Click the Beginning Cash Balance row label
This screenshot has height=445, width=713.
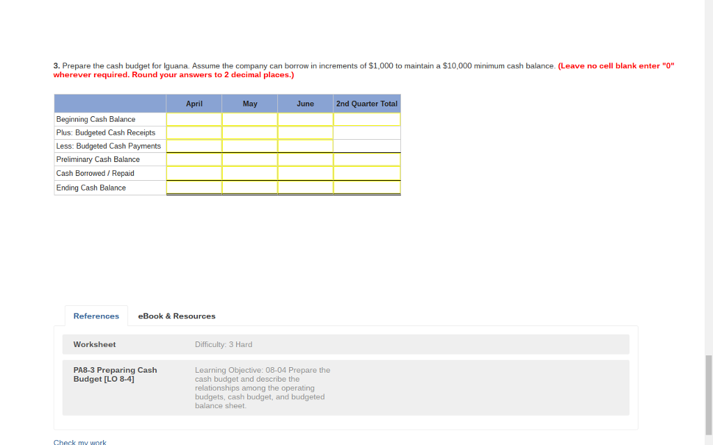pyautogui.click(x=95, y=119)
